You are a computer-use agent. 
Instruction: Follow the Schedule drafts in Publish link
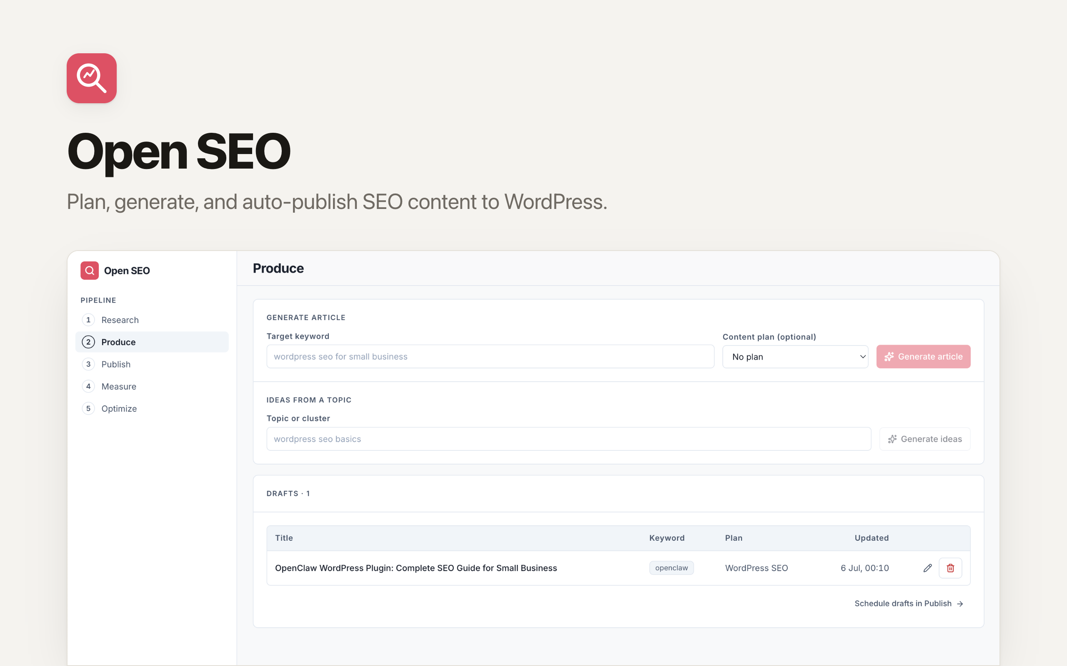click(x=909, y=604)
